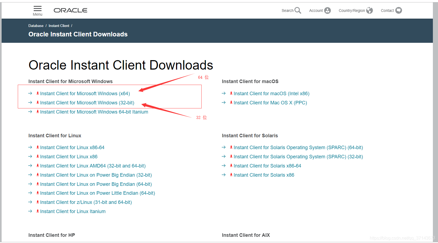This screenshot has width=438, height=243.
Task: Select the 'Instant Client for Linux' heading
Action: (x=55, y=136)
